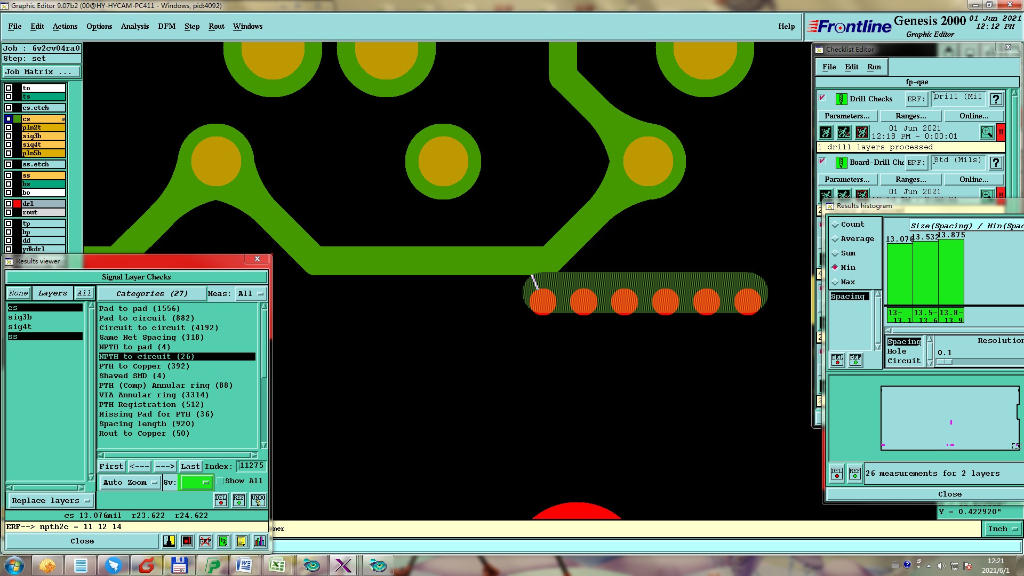Click Parameters button for Drill Checks
1024x576 pixels.
click(846, 116)
